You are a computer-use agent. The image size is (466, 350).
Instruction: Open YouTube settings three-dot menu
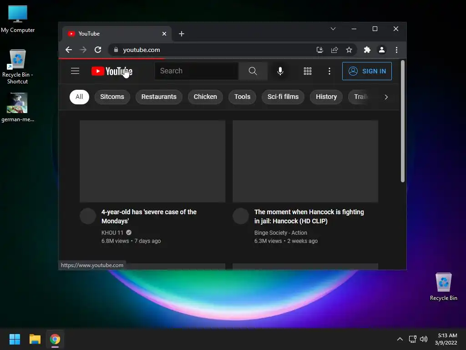click(x=329, y=71)
